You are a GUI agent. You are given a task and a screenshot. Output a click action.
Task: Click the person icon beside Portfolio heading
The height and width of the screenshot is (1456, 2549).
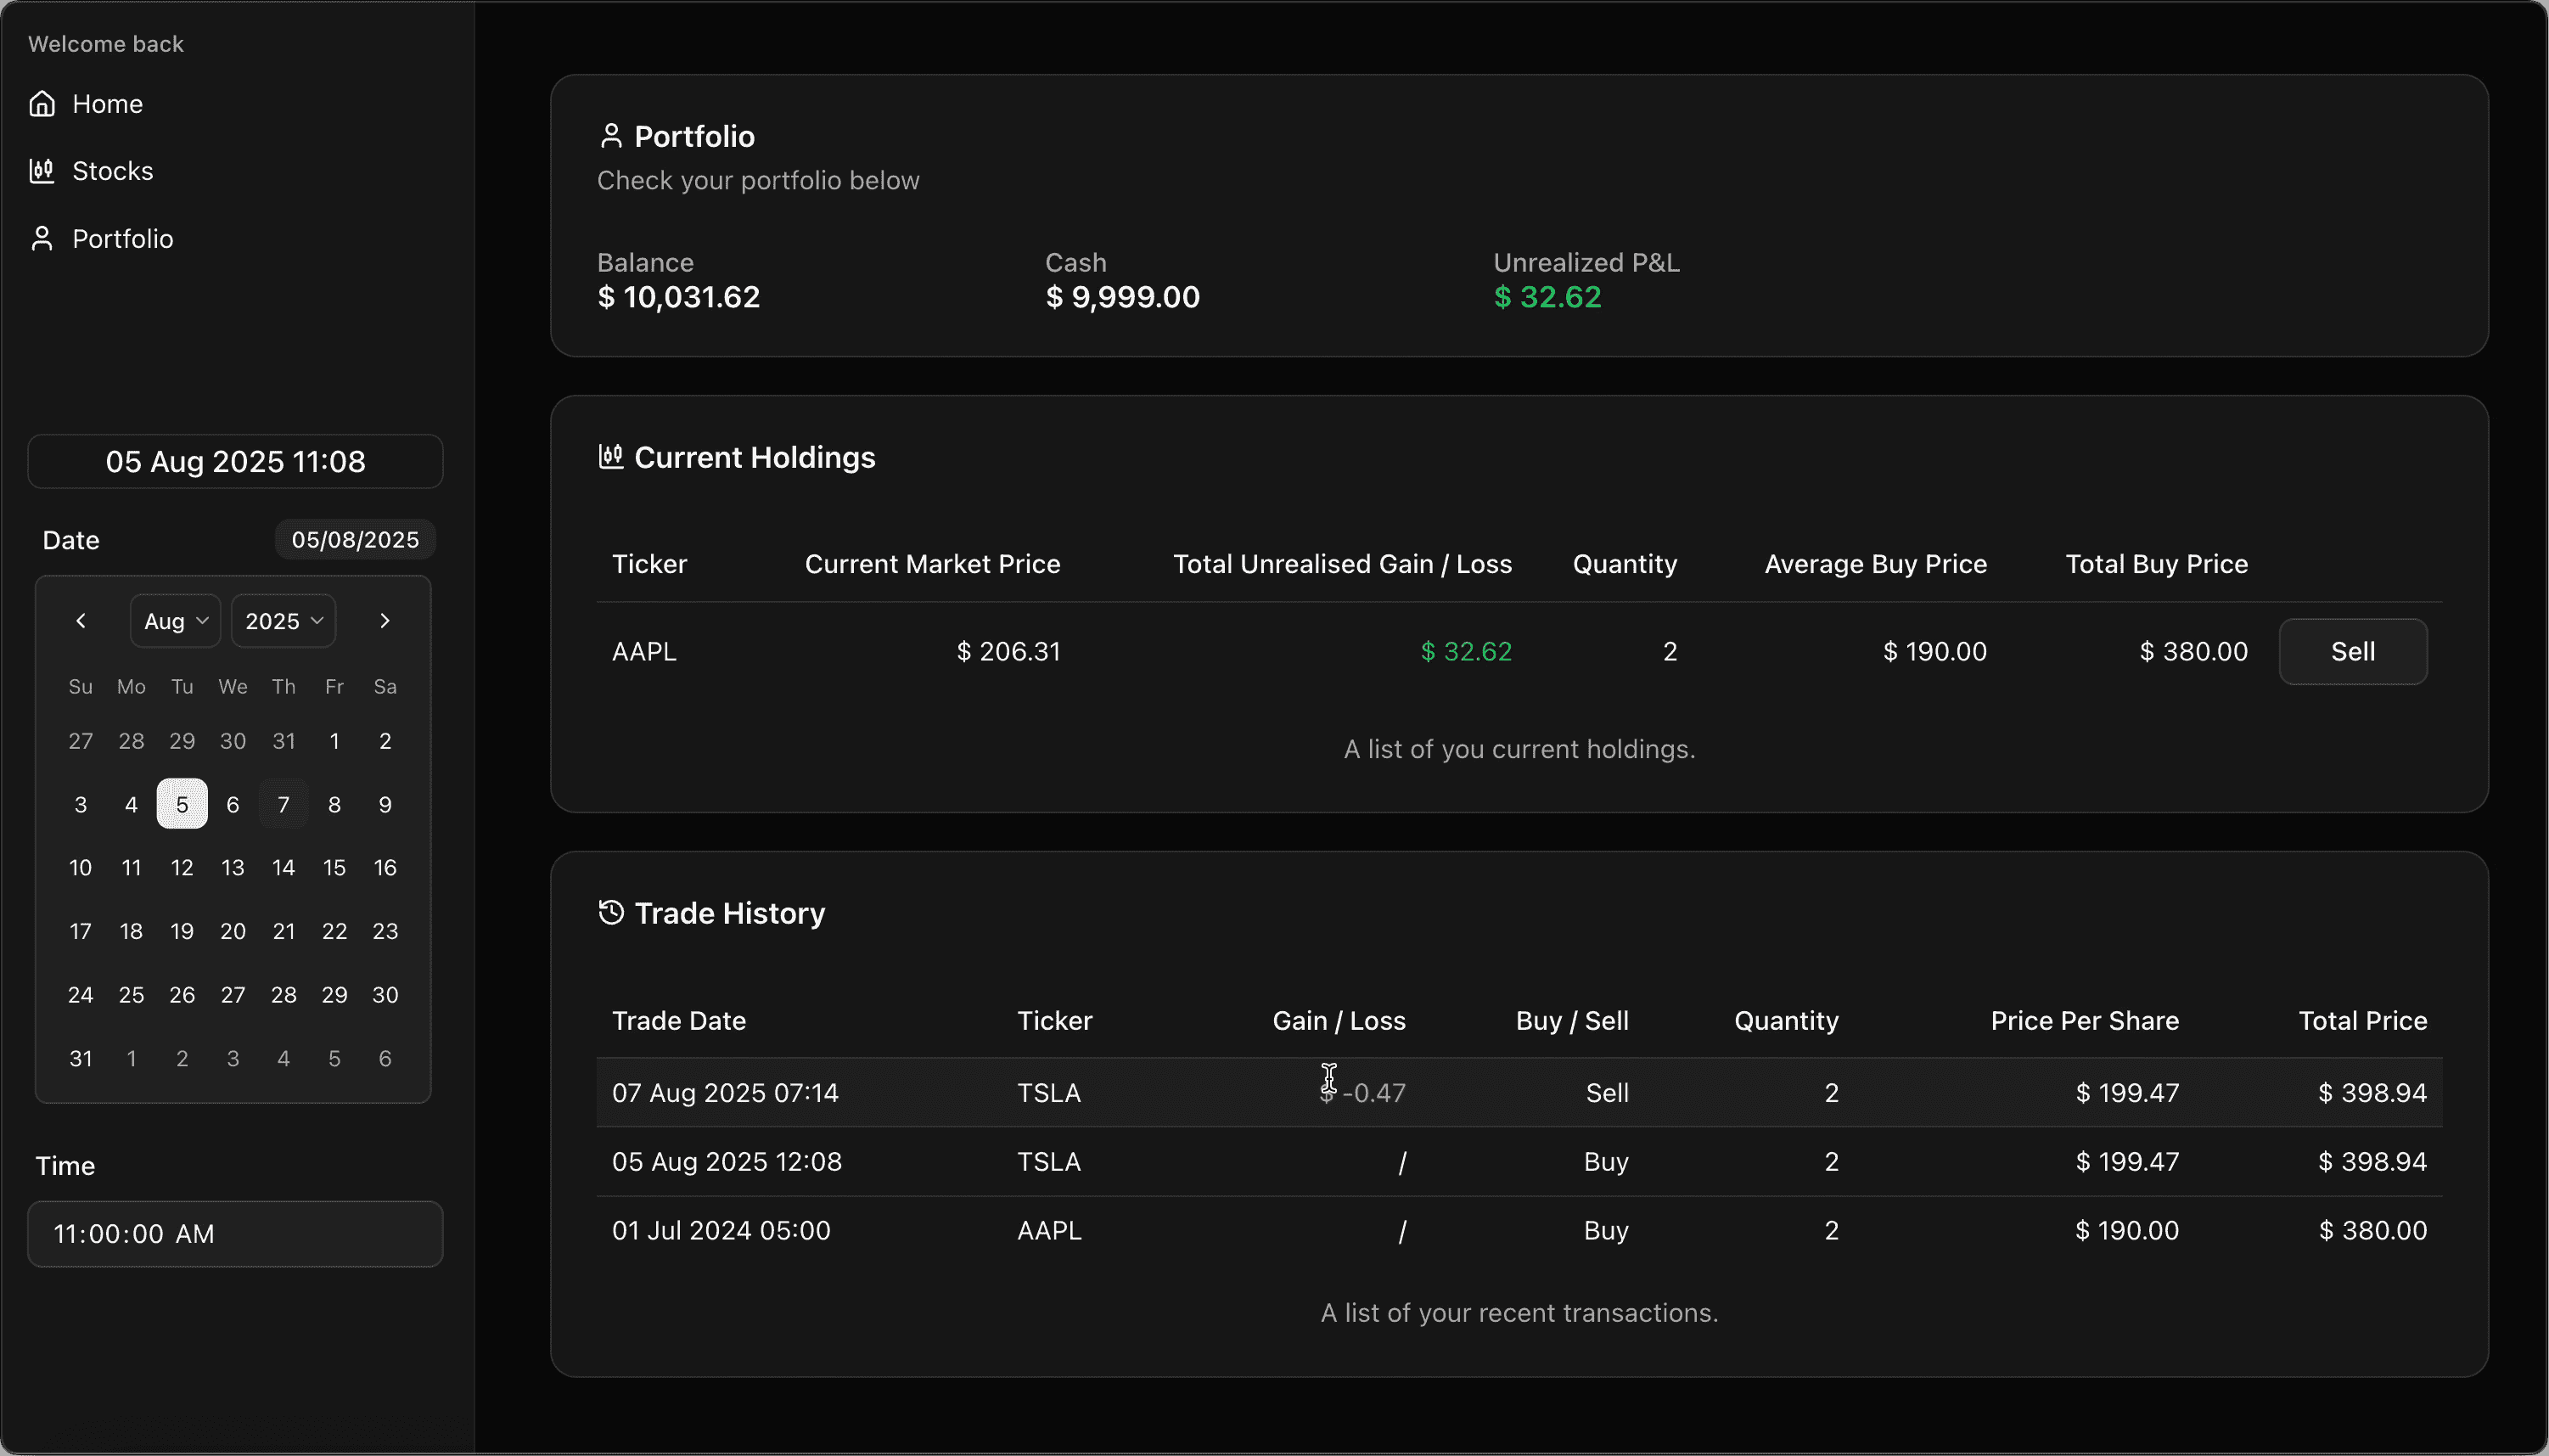point(611,136)
